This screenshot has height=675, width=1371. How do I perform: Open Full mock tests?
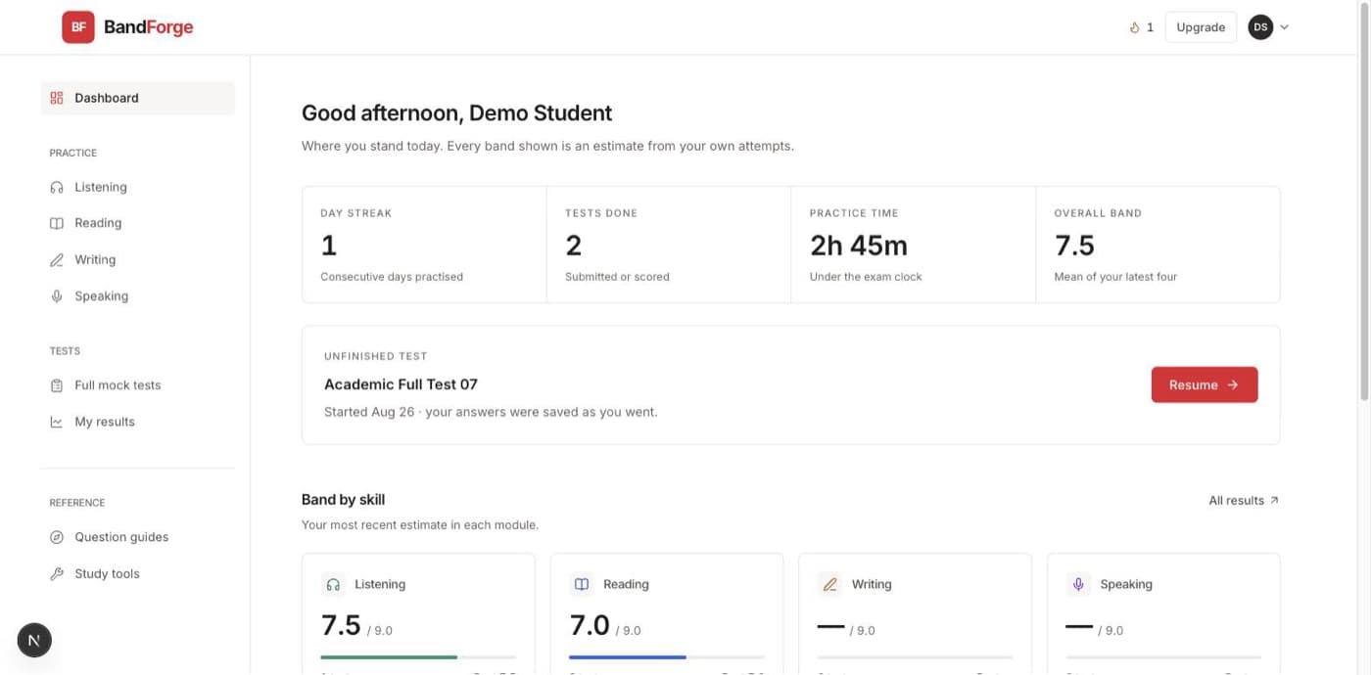point(138,385)
